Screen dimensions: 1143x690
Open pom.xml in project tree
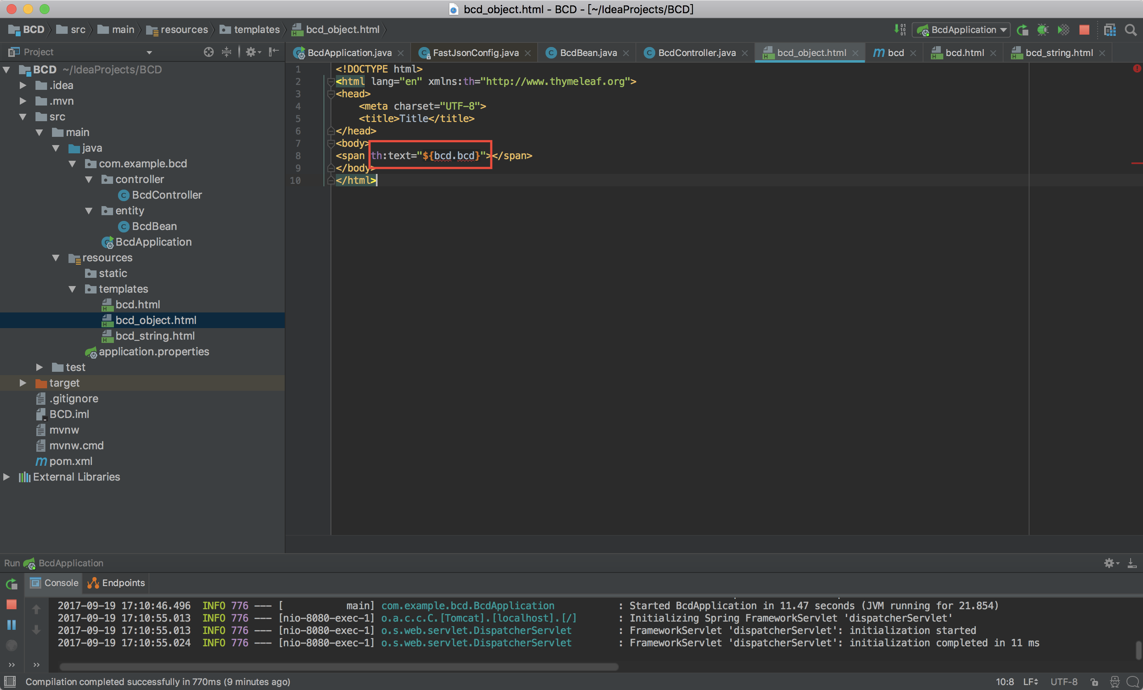(x=71, y=461)
